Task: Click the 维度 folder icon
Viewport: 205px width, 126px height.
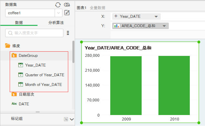Action: [8, 46]
